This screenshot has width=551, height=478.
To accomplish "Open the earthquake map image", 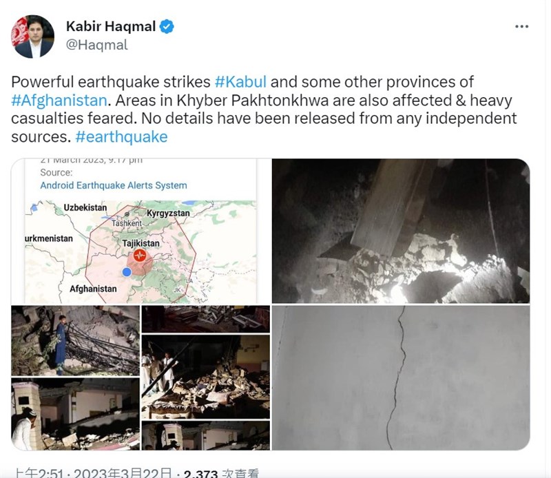I will (141, 231).
